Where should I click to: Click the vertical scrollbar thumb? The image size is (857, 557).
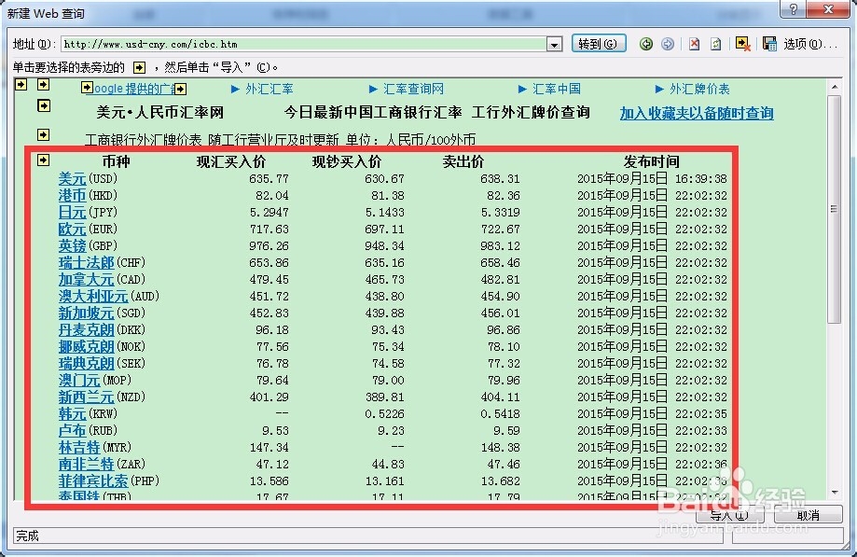(x=834, y=209)
